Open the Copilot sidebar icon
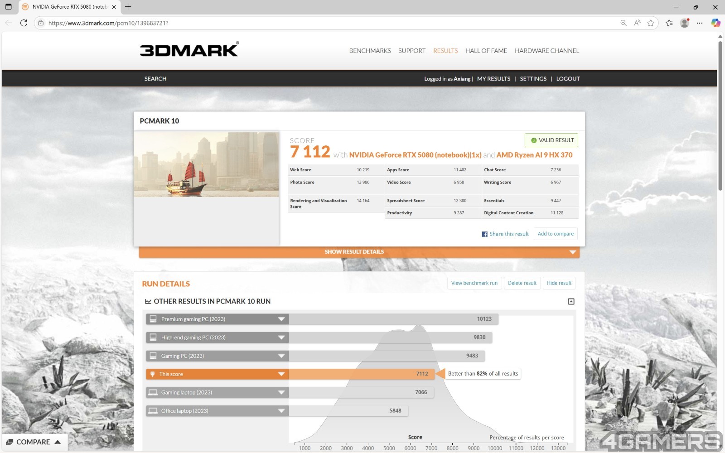The height and width of the screenshot is (453, 725). (x=715, y=23)
